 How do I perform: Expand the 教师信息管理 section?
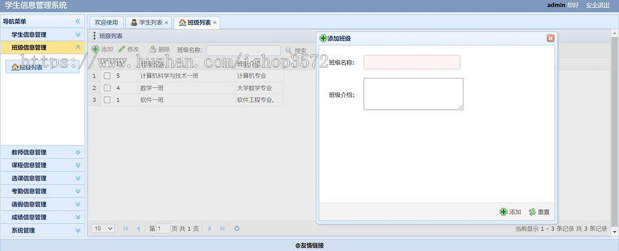point(78,152)
